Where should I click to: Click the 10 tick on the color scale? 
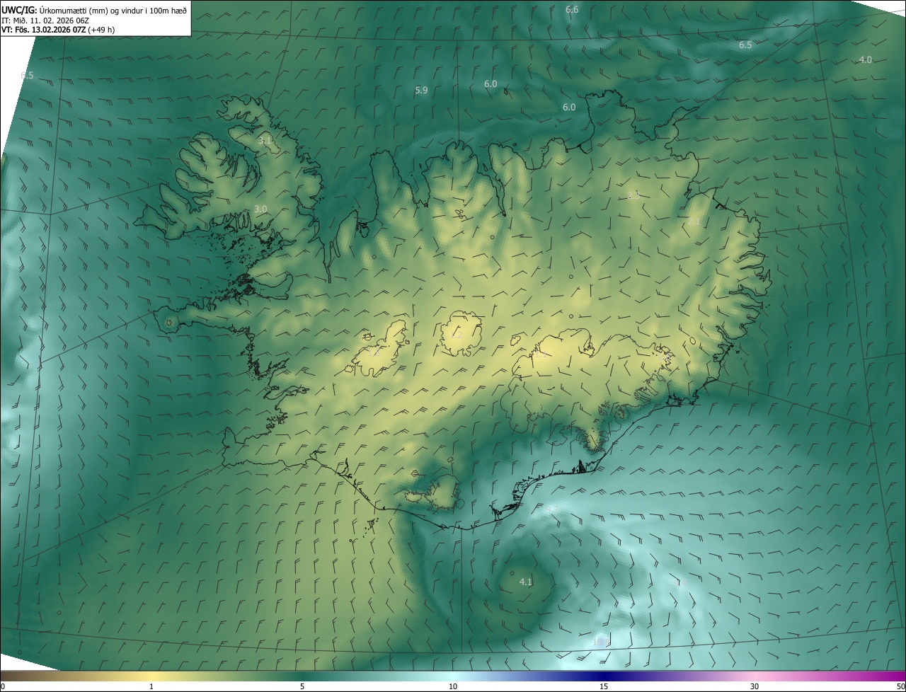[x=453, y=687]
